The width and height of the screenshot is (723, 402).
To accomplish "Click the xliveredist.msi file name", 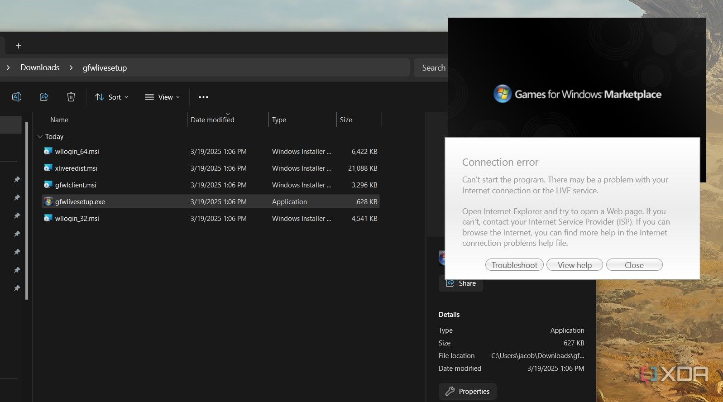I will pos(76,168).
